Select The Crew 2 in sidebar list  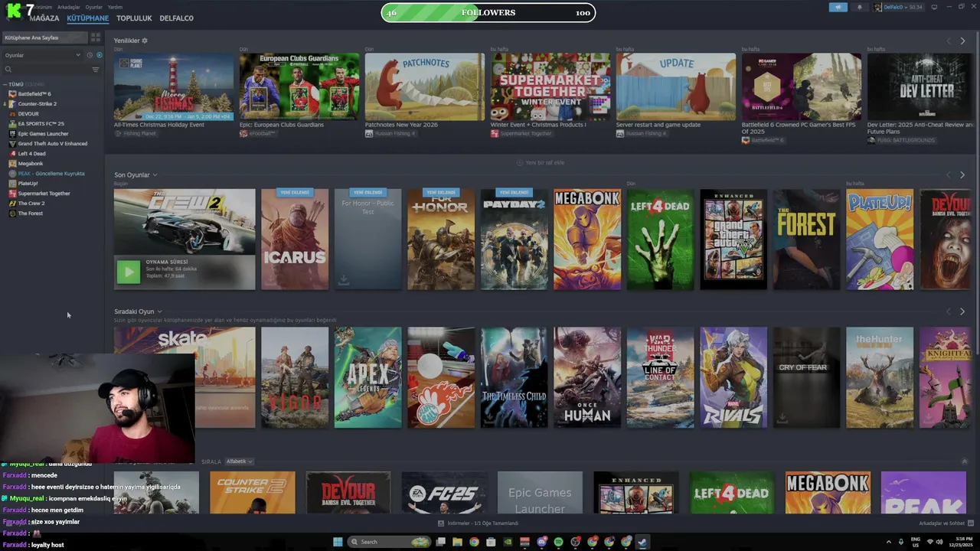[x=31, y=204]
